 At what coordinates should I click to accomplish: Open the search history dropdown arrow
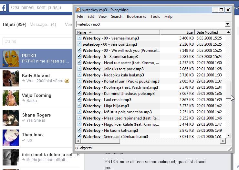[x=227, y=24]
